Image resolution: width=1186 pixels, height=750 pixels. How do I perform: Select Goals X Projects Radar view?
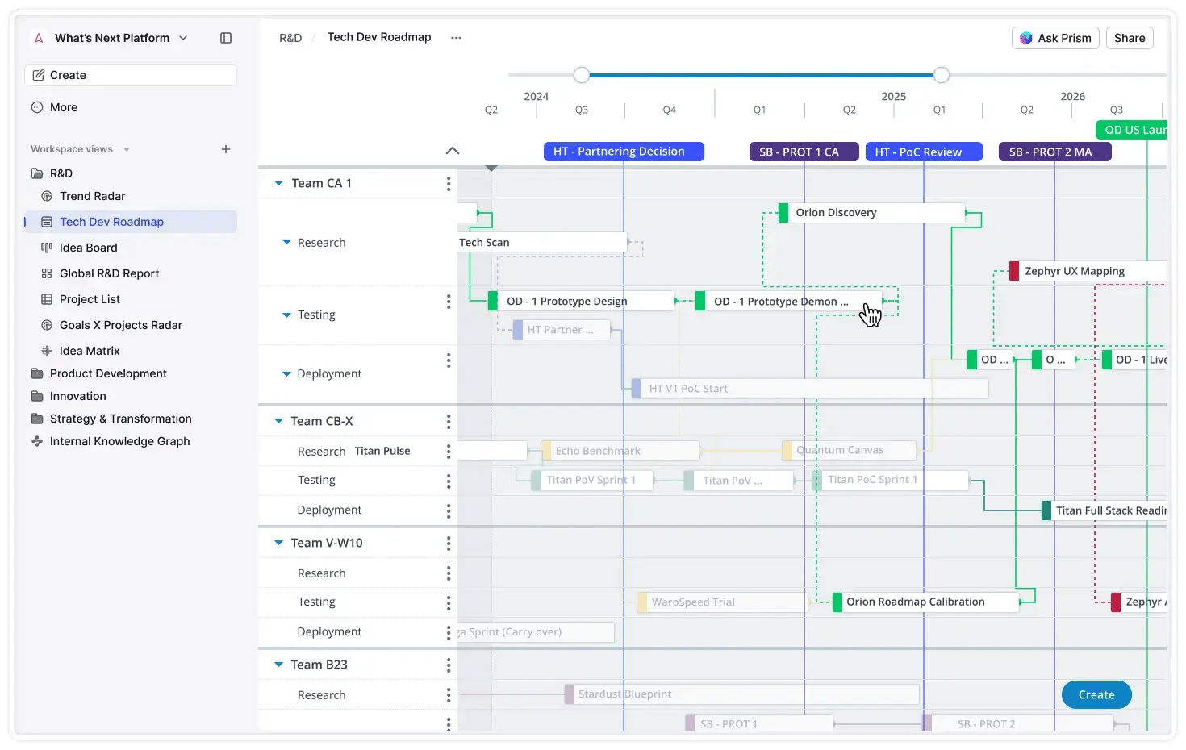click(x=120, y=325)
